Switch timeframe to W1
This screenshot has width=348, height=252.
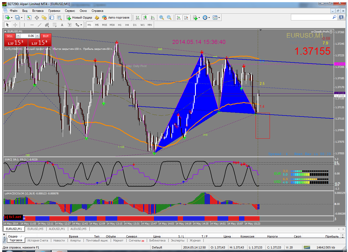pos(142,25)
